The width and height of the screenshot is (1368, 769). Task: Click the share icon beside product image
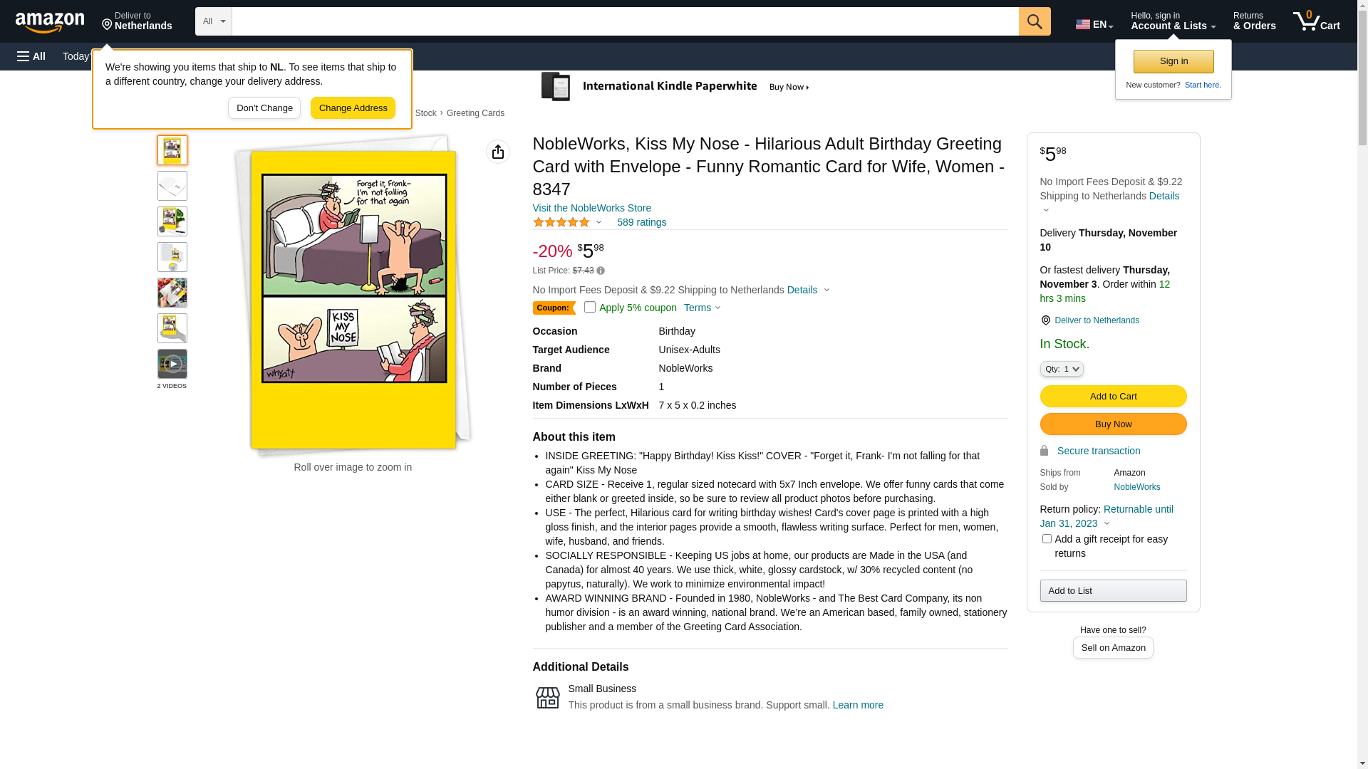(x=497, y=152)
